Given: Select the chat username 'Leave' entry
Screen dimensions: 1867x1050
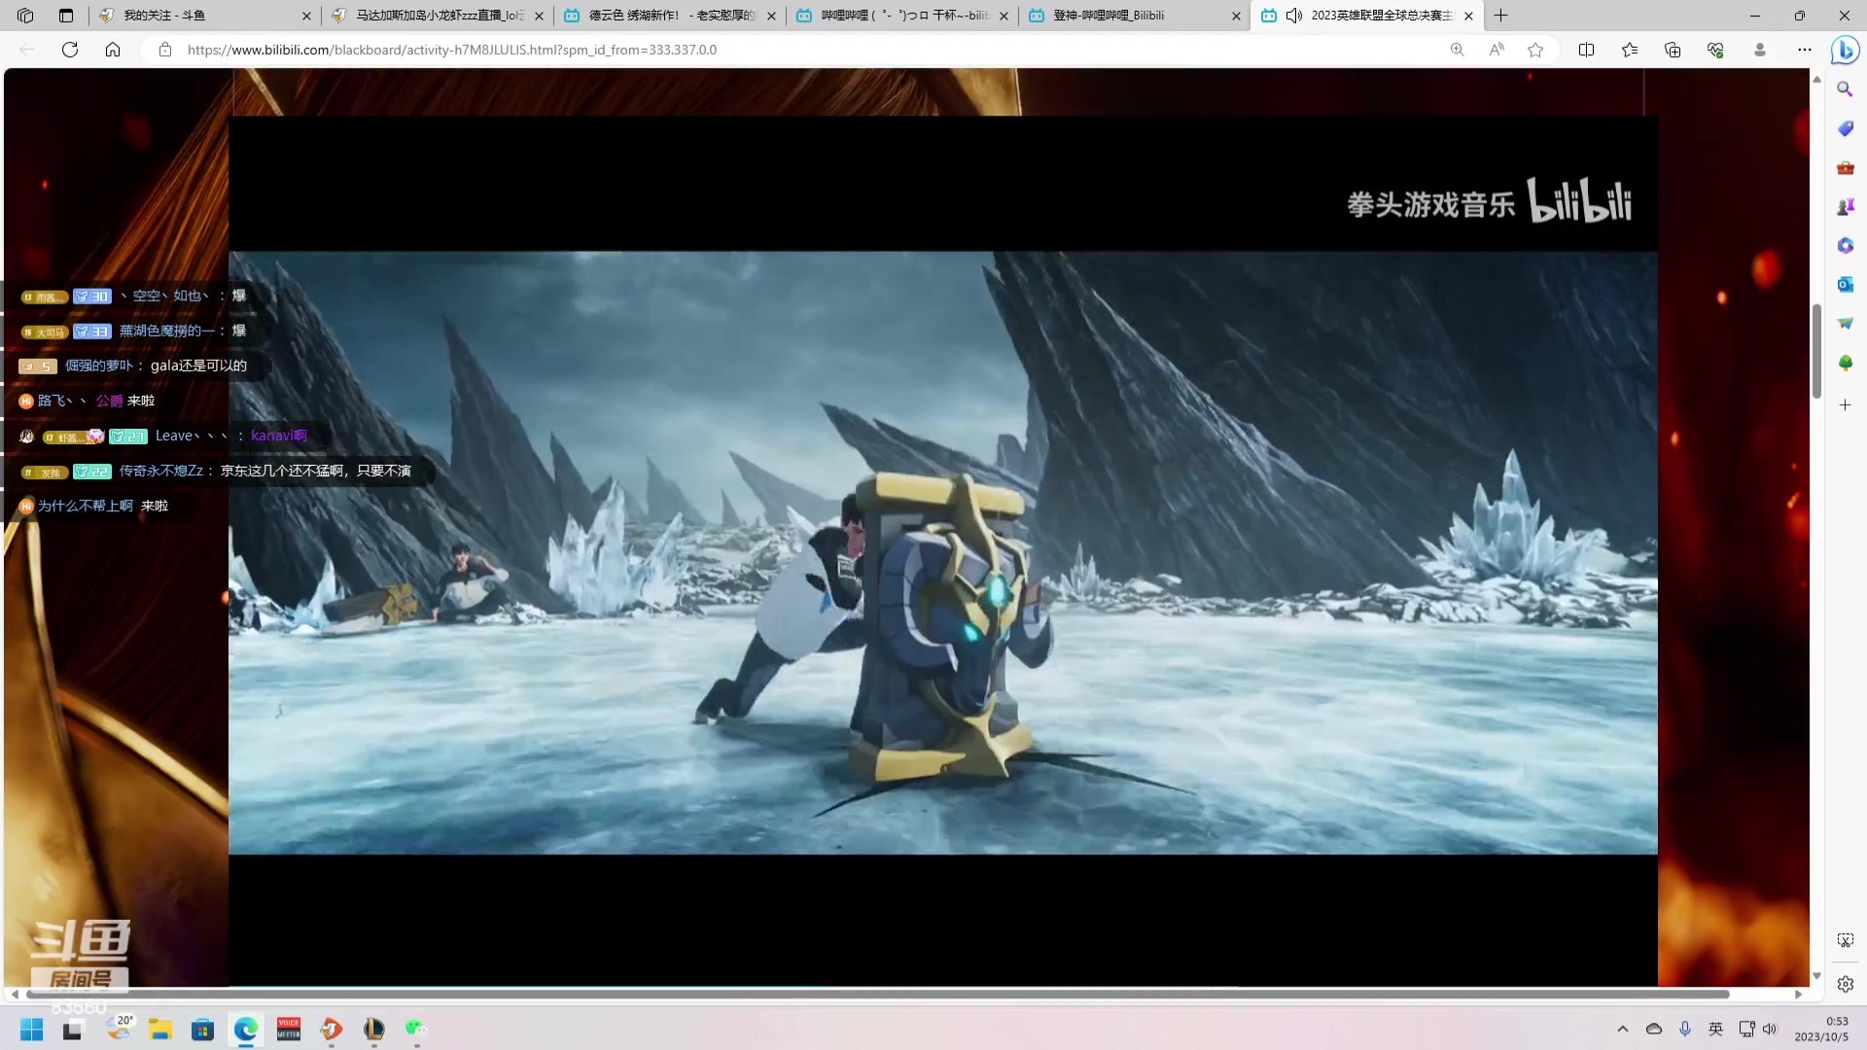Looking at the screenshot, I should [191, 436].
